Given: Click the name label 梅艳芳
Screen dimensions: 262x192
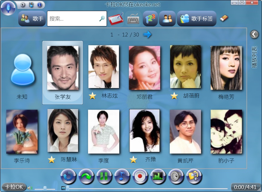Looking at the screenshot, I should (226, 97).
